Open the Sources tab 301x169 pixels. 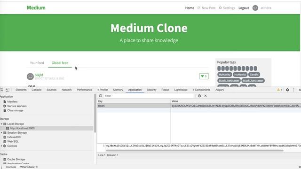pos(51,90)
